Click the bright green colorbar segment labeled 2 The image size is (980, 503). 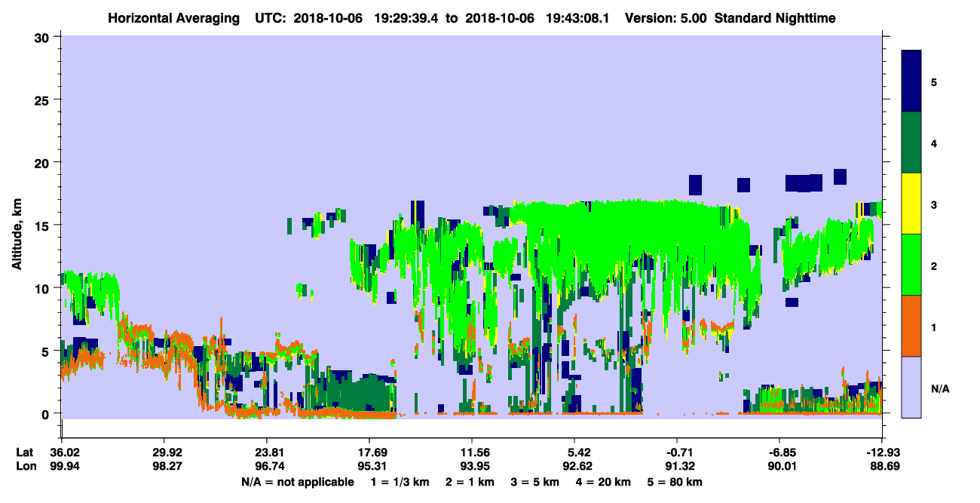(x=911, y=265)
